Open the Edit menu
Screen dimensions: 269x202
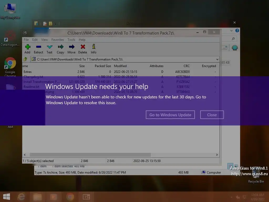click(x=35, y=40)
